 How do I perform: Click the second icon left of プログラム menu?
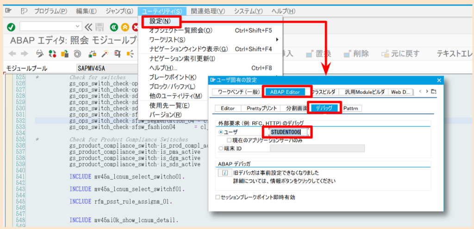tap(24, 11)
